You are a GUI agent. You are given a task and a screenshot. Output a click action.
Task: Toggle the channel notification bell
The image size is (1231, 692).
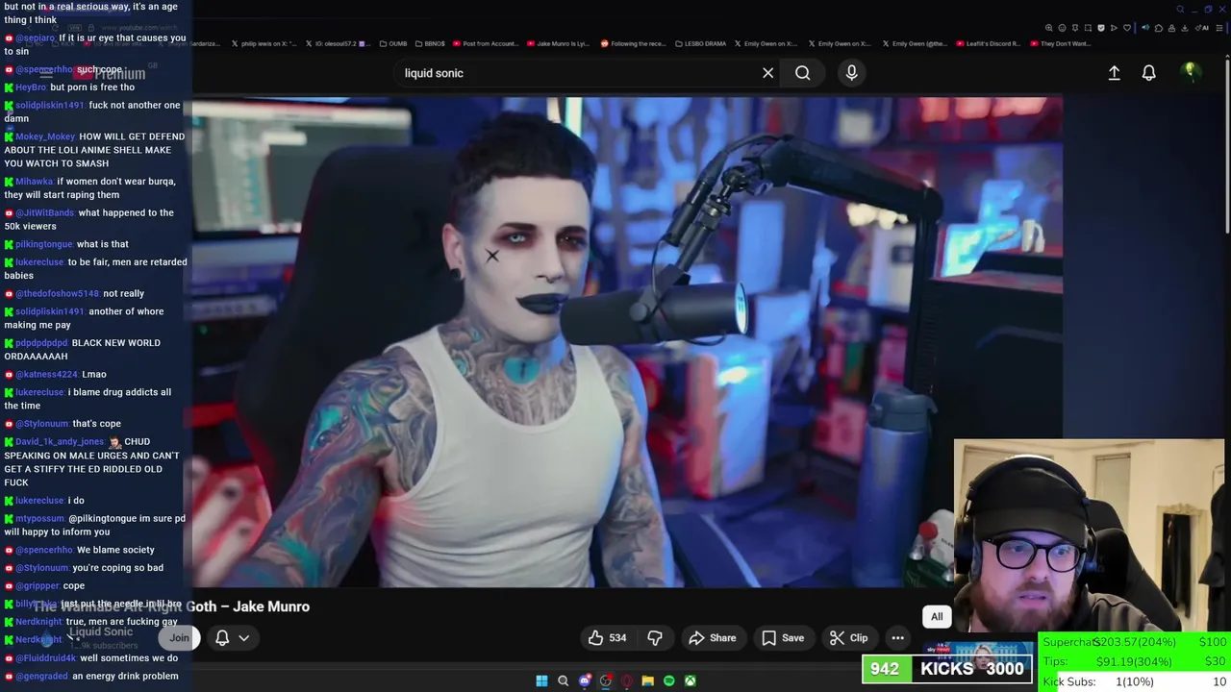click(x=222, y=638)
